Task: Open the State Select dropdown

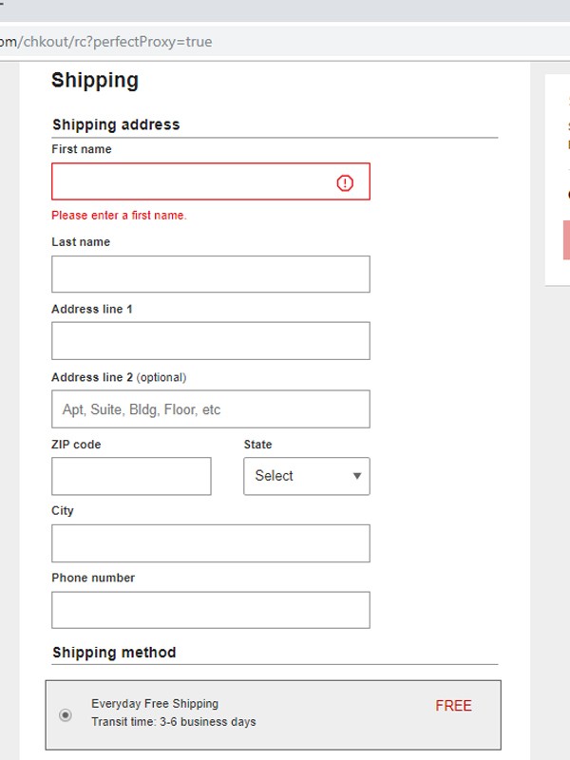Action: (306, 476)
